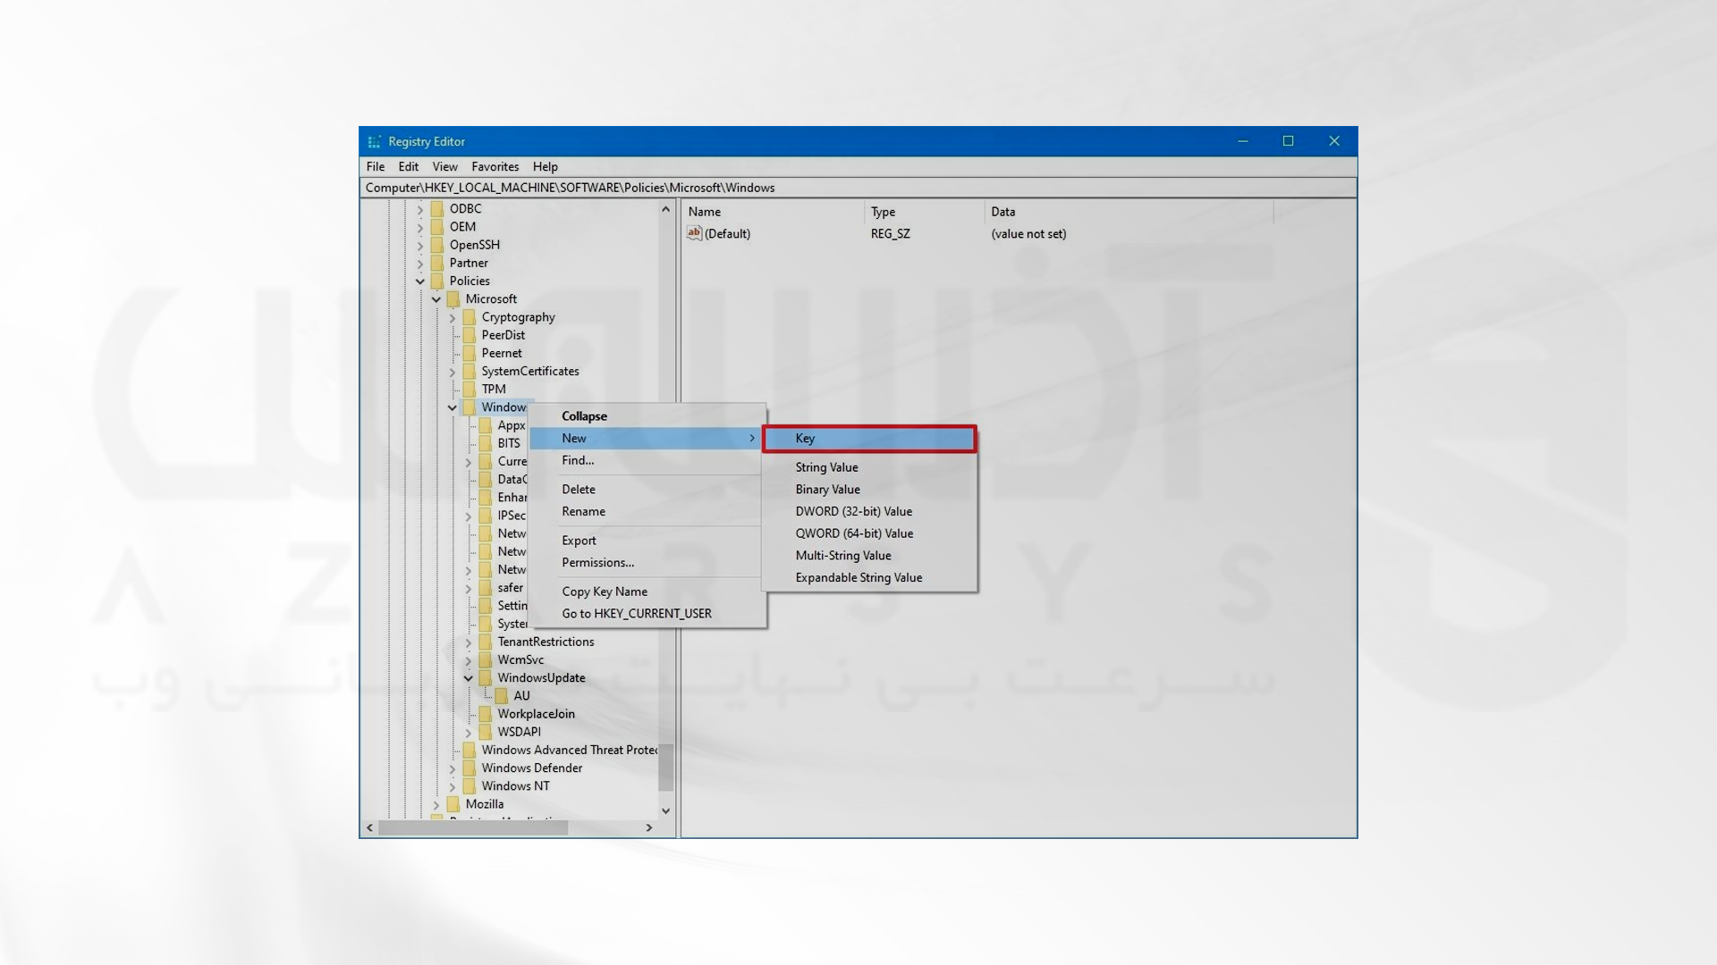The image size is (1717, 965).
Task: Expand the Windows Defender folder
Action: pyautogui.click(x=454, y=767)
